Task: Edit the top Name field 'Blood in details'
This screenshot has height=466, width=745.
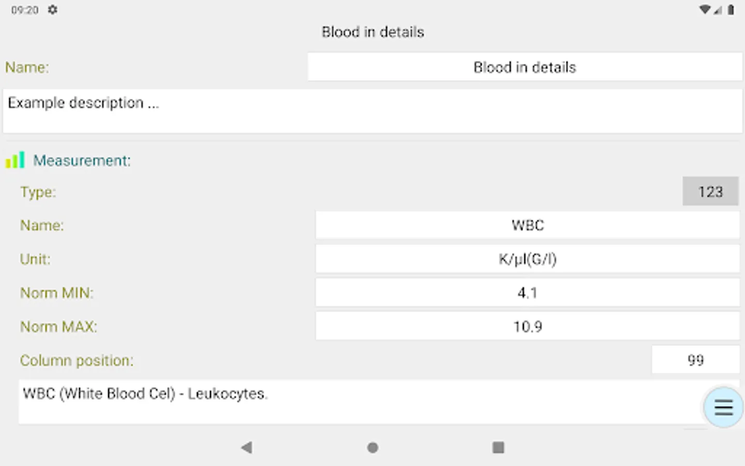Action: [x=525, y=67]
